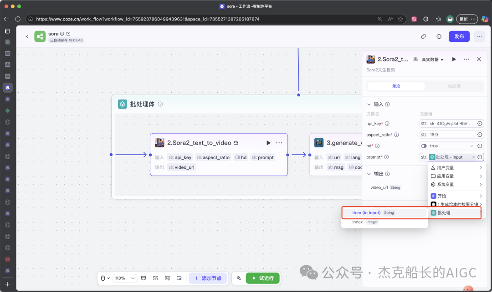Open workflow version history
The width and height of the screenshot is (492, 292).
pos(439,36)
